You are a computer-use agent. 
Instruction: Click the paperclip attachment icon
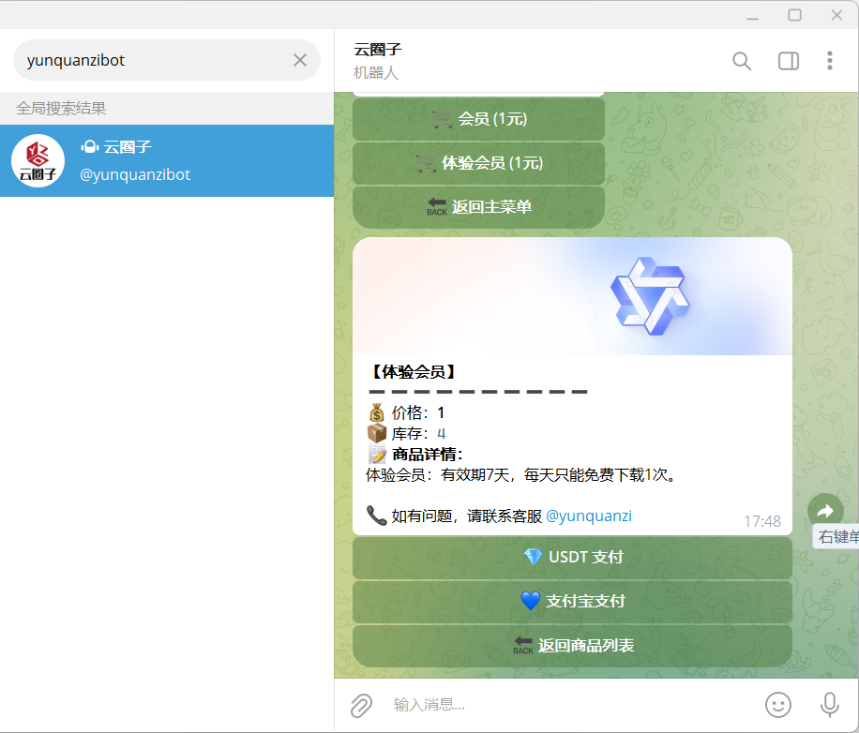[x=361, y=705]
